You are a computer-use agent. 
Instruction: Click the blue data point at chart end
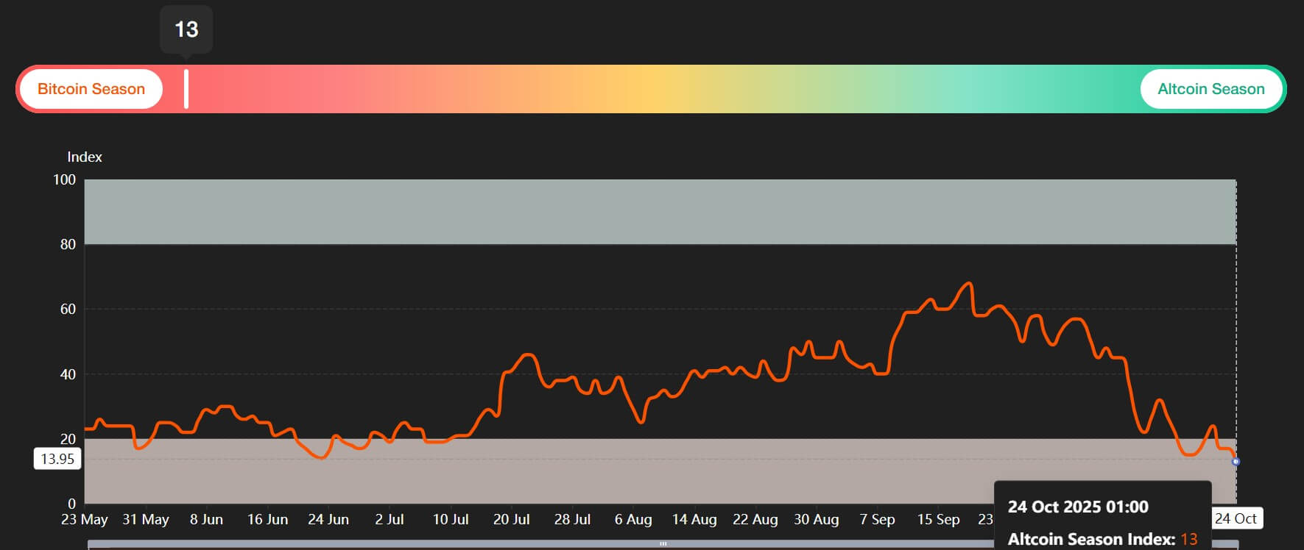coord(1236,462)
